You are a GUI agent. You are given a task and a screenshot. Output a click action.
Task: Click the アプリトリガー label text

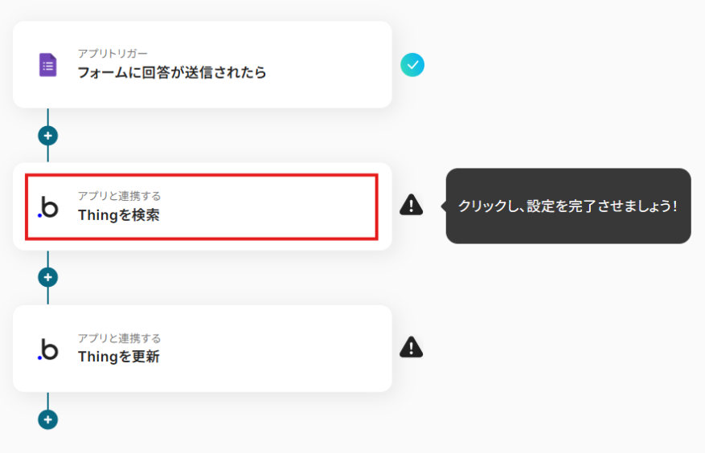tap(113, 54)
